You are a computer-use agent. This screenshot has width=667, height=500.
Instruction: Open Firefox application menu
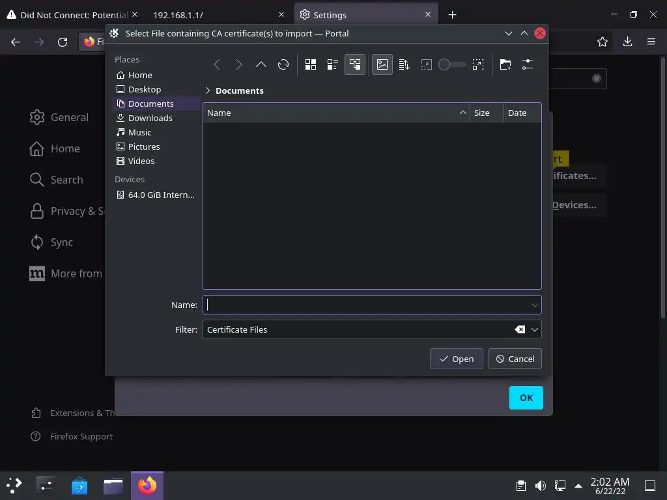click(x=651, y=42)
